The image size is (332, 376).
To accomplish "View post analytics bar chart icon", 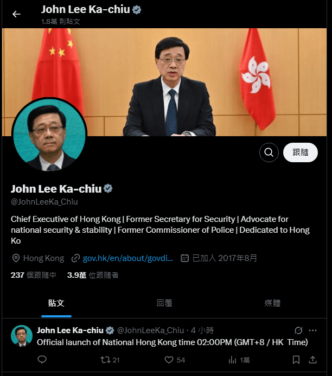I will (239, 360).
